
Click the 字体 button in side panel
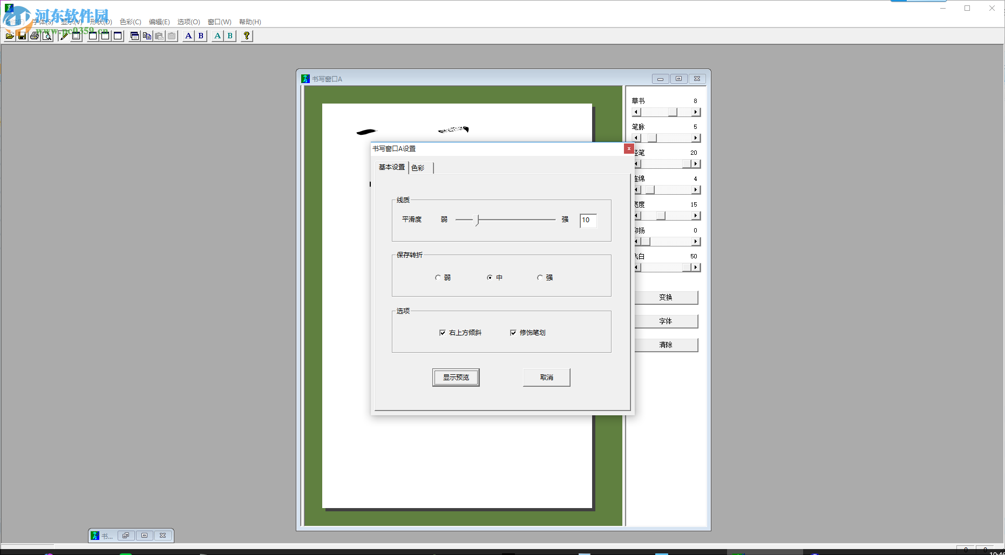point(666,321)
